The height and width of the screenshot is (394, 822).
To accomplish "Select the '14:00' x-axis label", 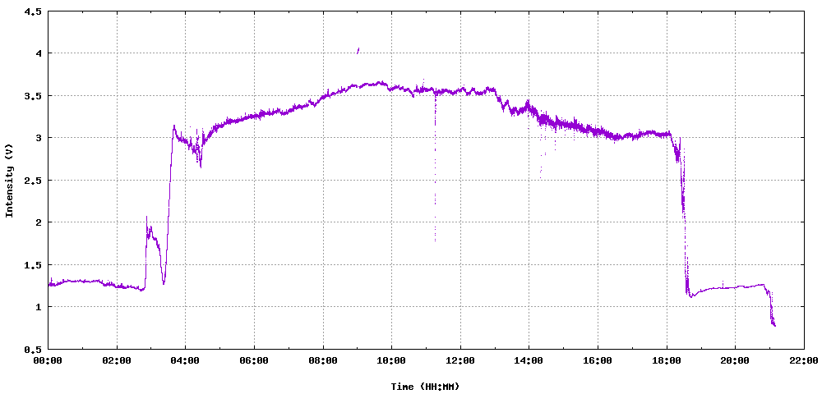I will click(529, 360).
